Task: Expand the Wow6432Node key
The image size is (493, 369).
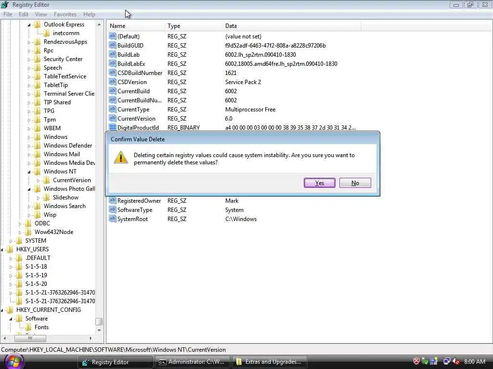Action: click(20, 232)
